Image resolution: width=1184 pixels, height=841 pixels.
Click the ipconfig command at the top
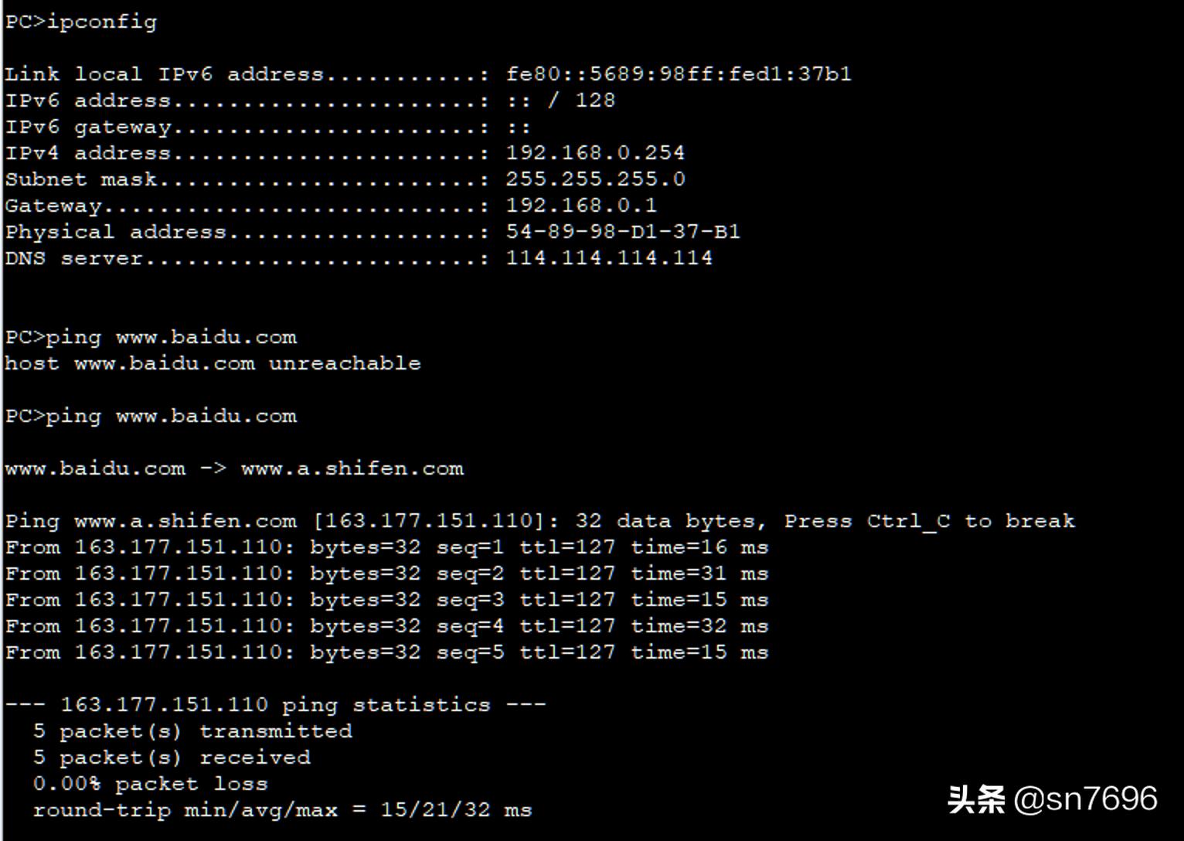coord(101,22)
